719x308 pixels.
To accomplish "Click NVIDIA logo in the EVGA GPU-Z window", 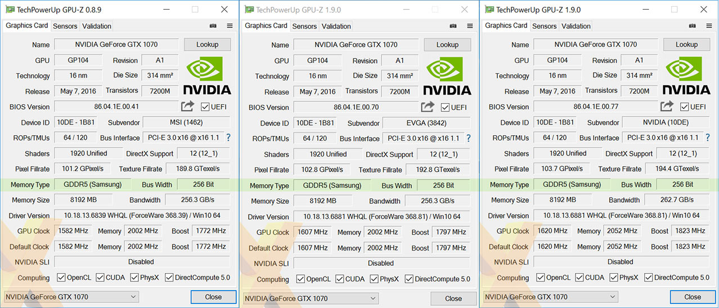I will point(447,76).
